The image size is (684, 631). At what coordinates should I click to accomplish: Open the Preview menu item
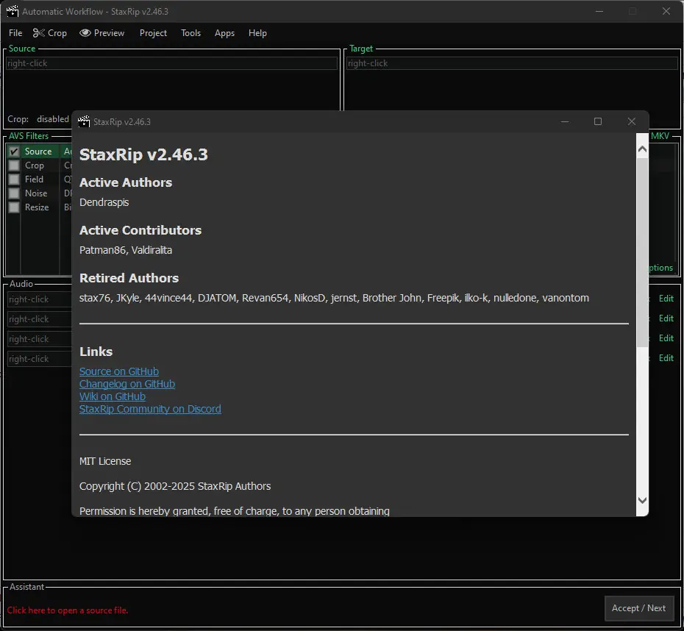point(102,33)
